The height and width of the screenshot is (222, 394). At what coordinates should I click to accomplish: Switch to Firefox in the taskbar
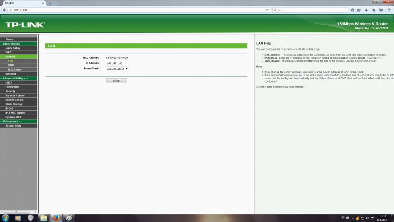pos(56,218)
